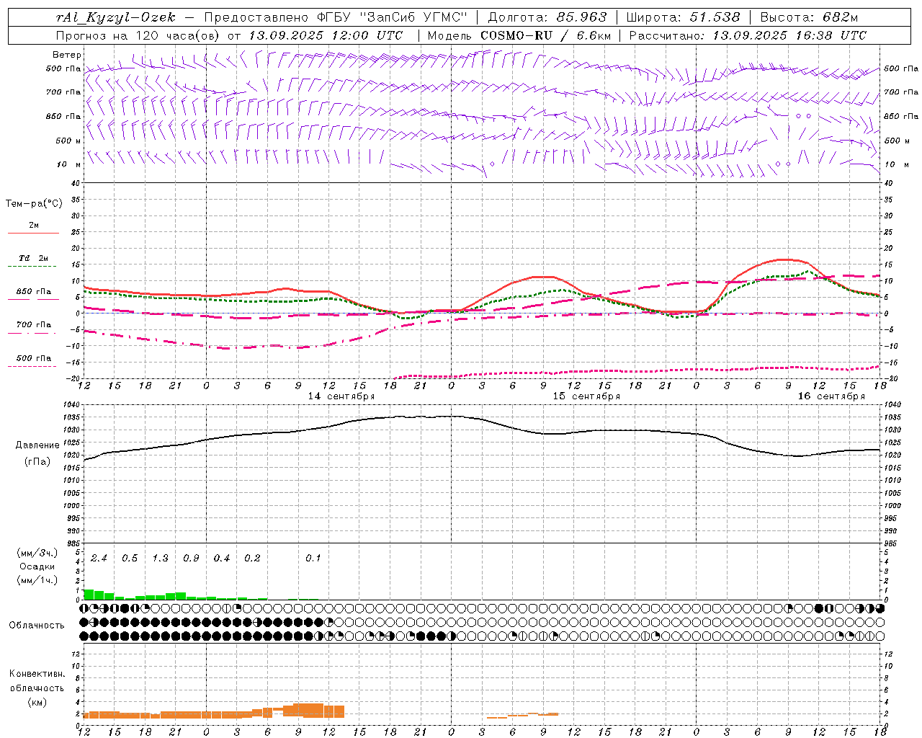Click the Ветер section label
The height and width of the screenshot is (738, 922).
pyautogui.click(x=67, y=55)
